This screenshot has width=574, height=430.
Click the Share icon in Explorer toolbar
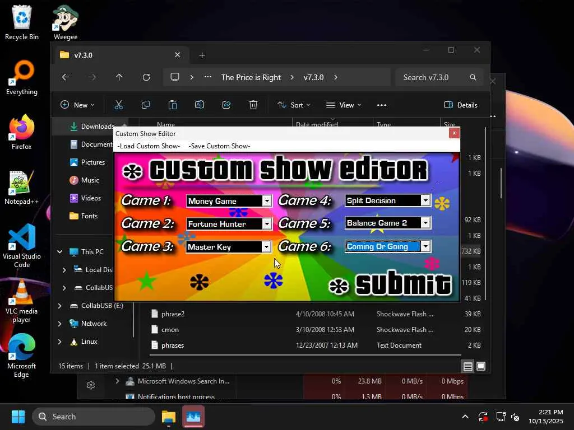tap(226, 105)
